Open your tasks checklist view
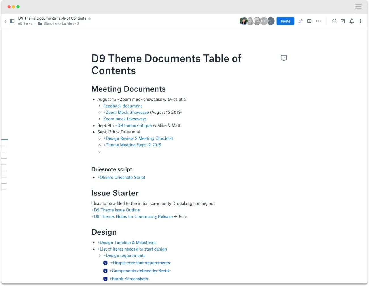This screenshot has height=286, width=369. coord(343,21)
